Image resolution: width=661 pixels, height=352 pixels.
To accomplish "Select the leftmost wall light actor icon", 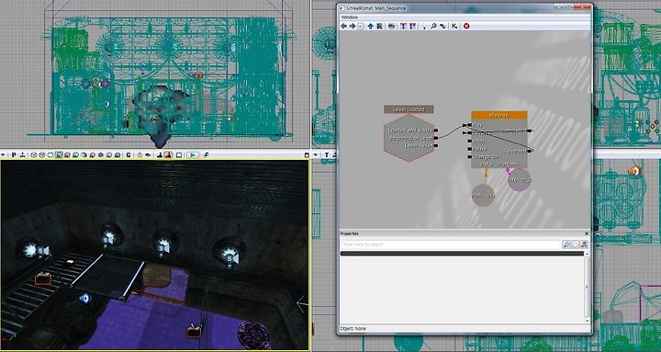I will pos(43,251).
